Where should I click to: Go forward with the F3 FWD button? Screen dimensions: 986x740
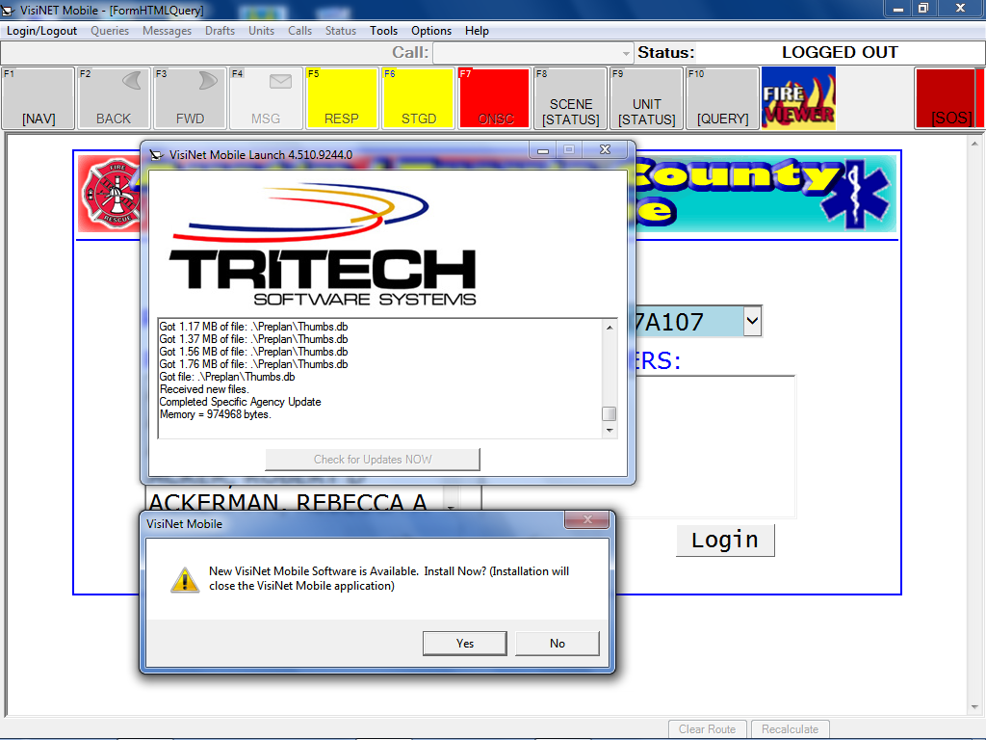tap(190, 98)
